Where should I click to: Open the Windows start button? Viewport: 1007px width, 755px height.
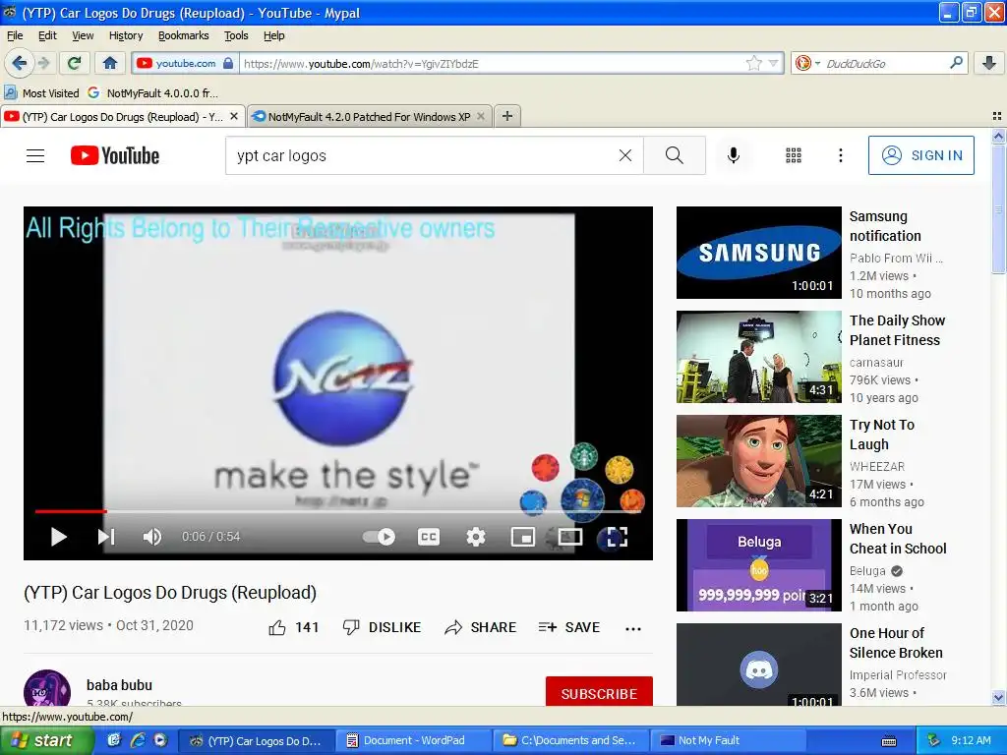coord(46,740)
